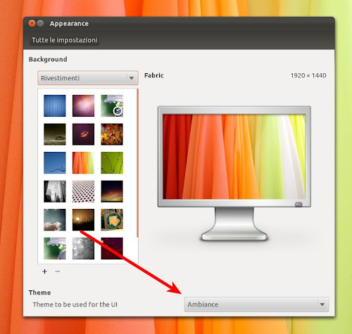Select the orange Fabric wallpaper thumbnail

pos(83,163)
